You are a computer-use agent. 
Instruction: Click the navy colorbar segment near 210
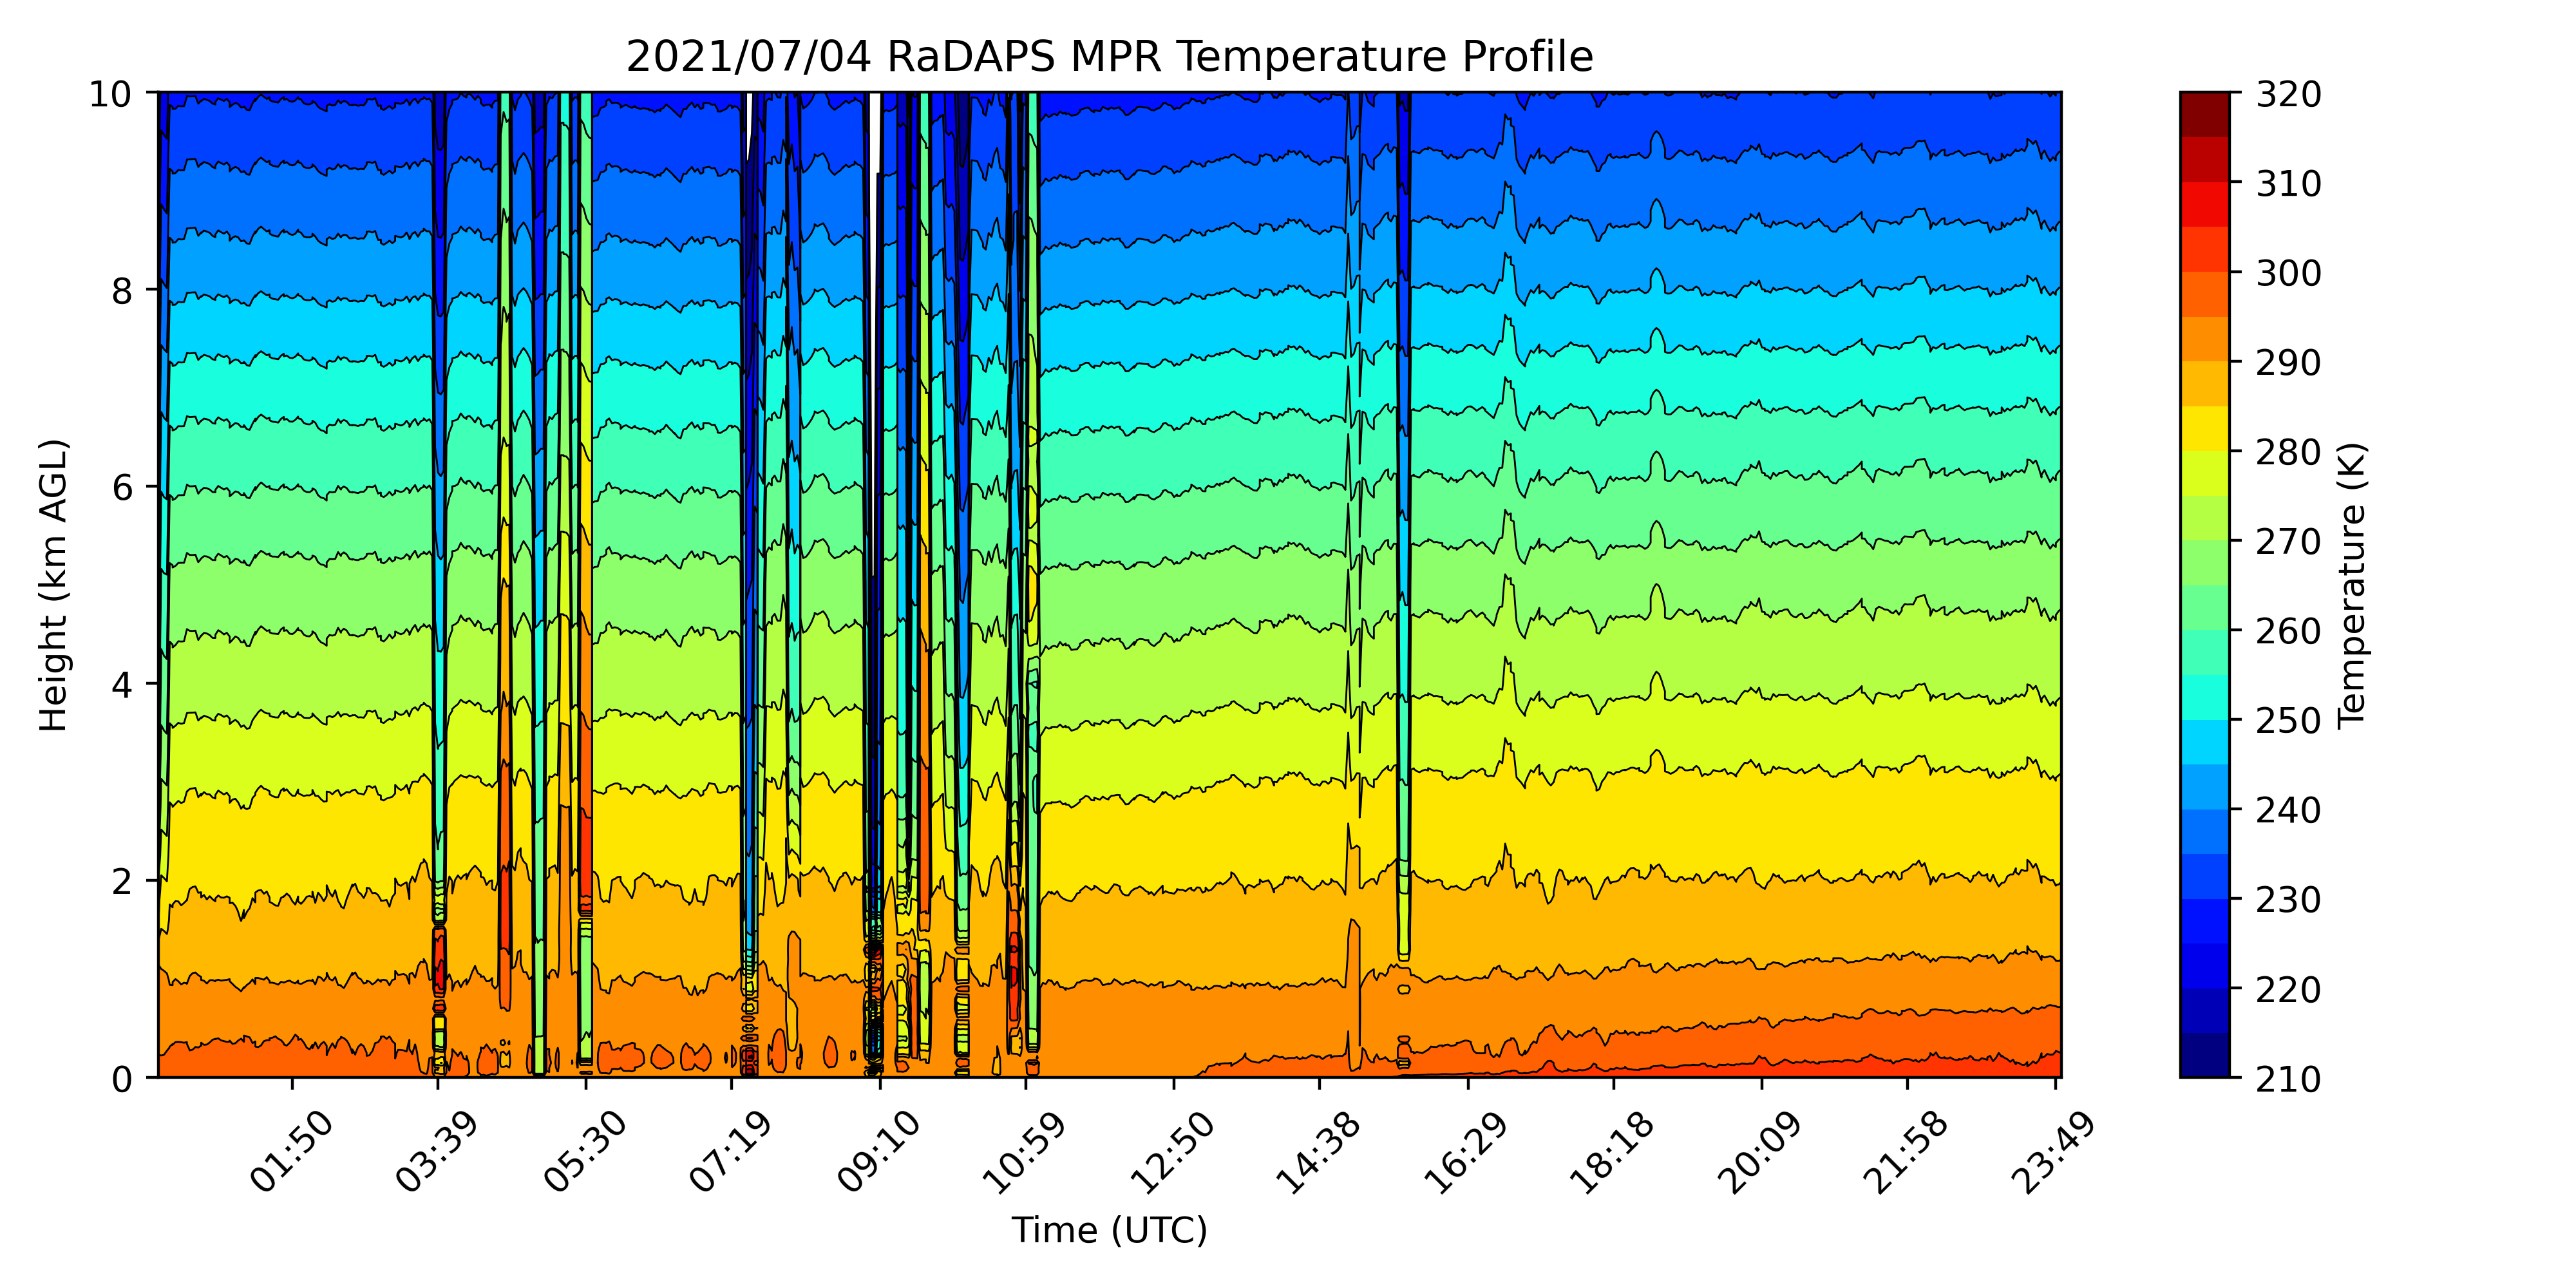point(2205,1055)
